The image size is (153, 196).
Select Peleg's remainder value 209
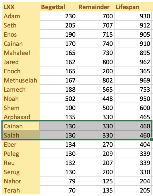(x=96, y=154)
